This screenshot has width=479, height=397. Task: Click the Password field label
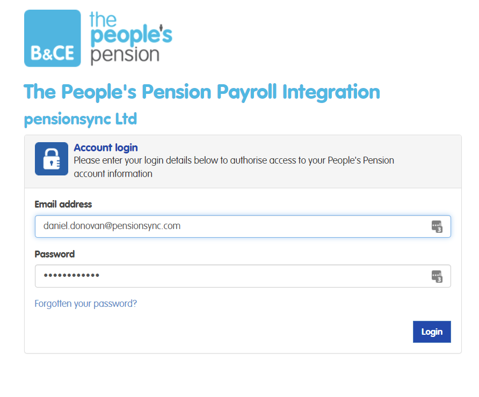pyautogui.click(x=55, y=254)
